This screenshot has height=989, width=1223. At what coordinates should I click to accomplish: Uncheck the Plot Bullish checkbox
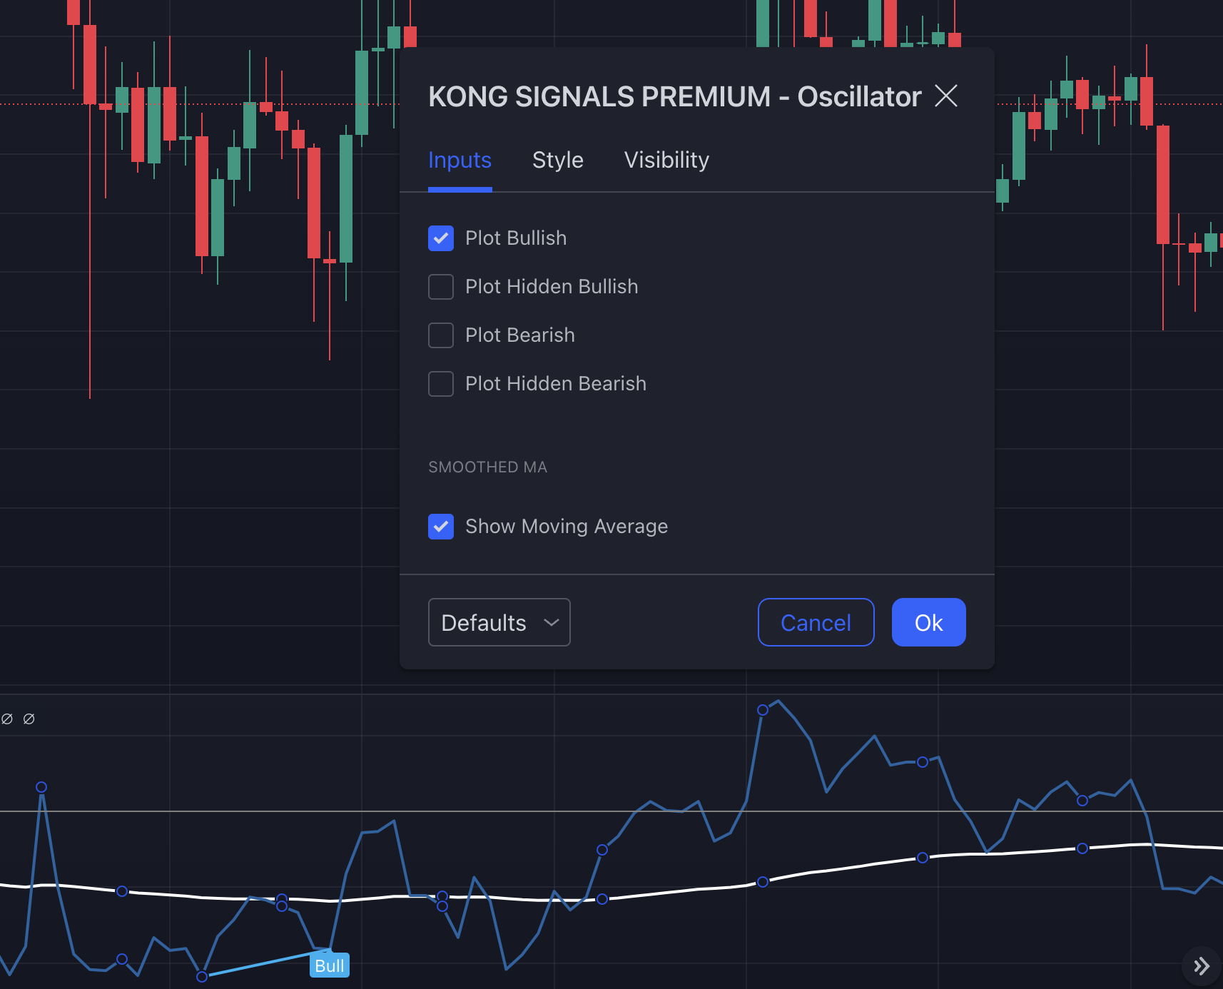tap(441, 238)
